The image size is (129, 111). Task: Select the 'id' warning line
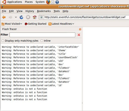coord(32,85)
